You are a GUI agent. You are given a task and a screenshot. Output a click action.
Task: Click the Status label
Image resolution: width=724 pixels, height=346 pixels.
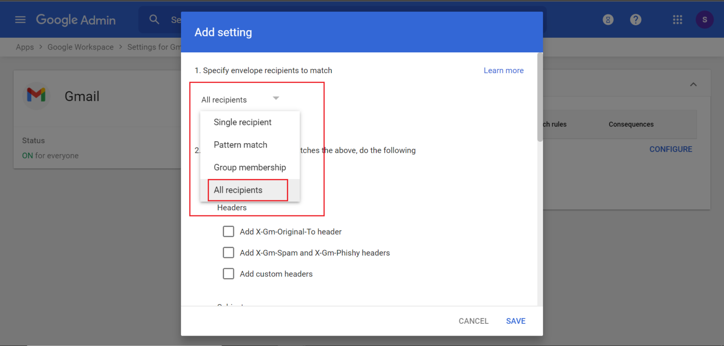(x=33, y=140)
